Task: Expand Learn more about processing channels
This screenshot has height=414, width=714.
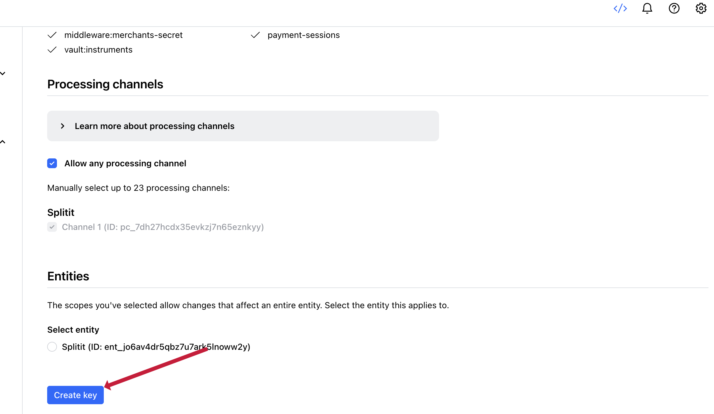Action: pos(62,126)
